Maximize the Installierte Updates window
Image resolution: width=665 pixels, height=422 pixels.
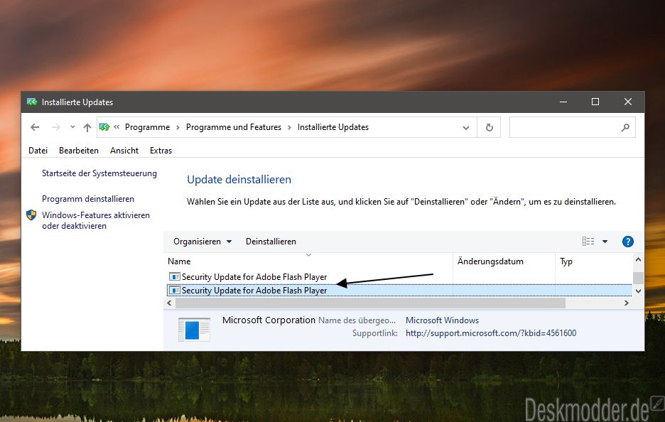[595, 102]
